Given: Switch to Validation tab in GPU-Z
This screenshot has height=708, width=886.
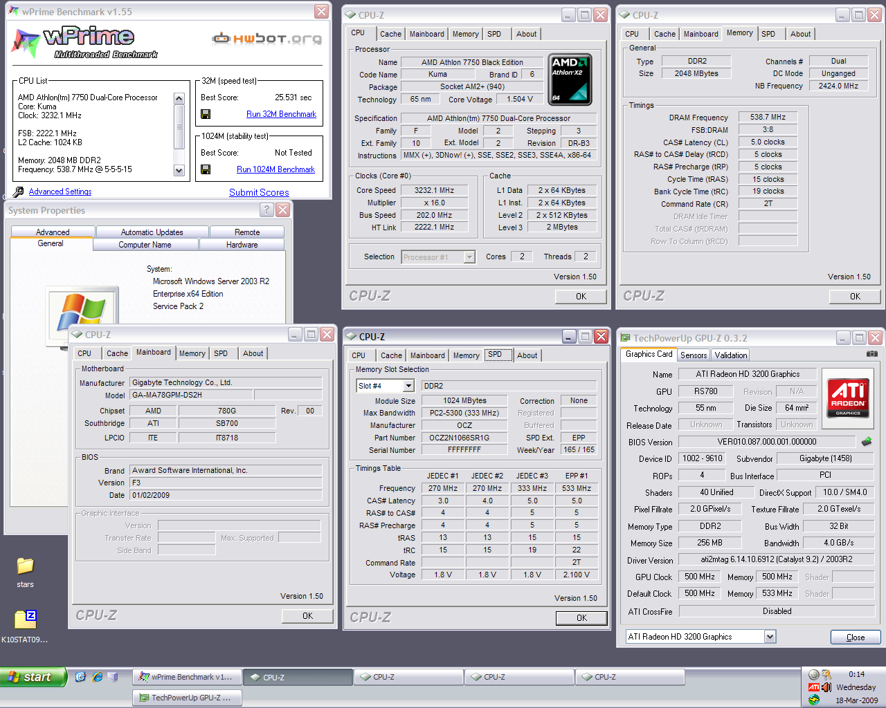Looking at the screenshot, I should tap(731, 355).
